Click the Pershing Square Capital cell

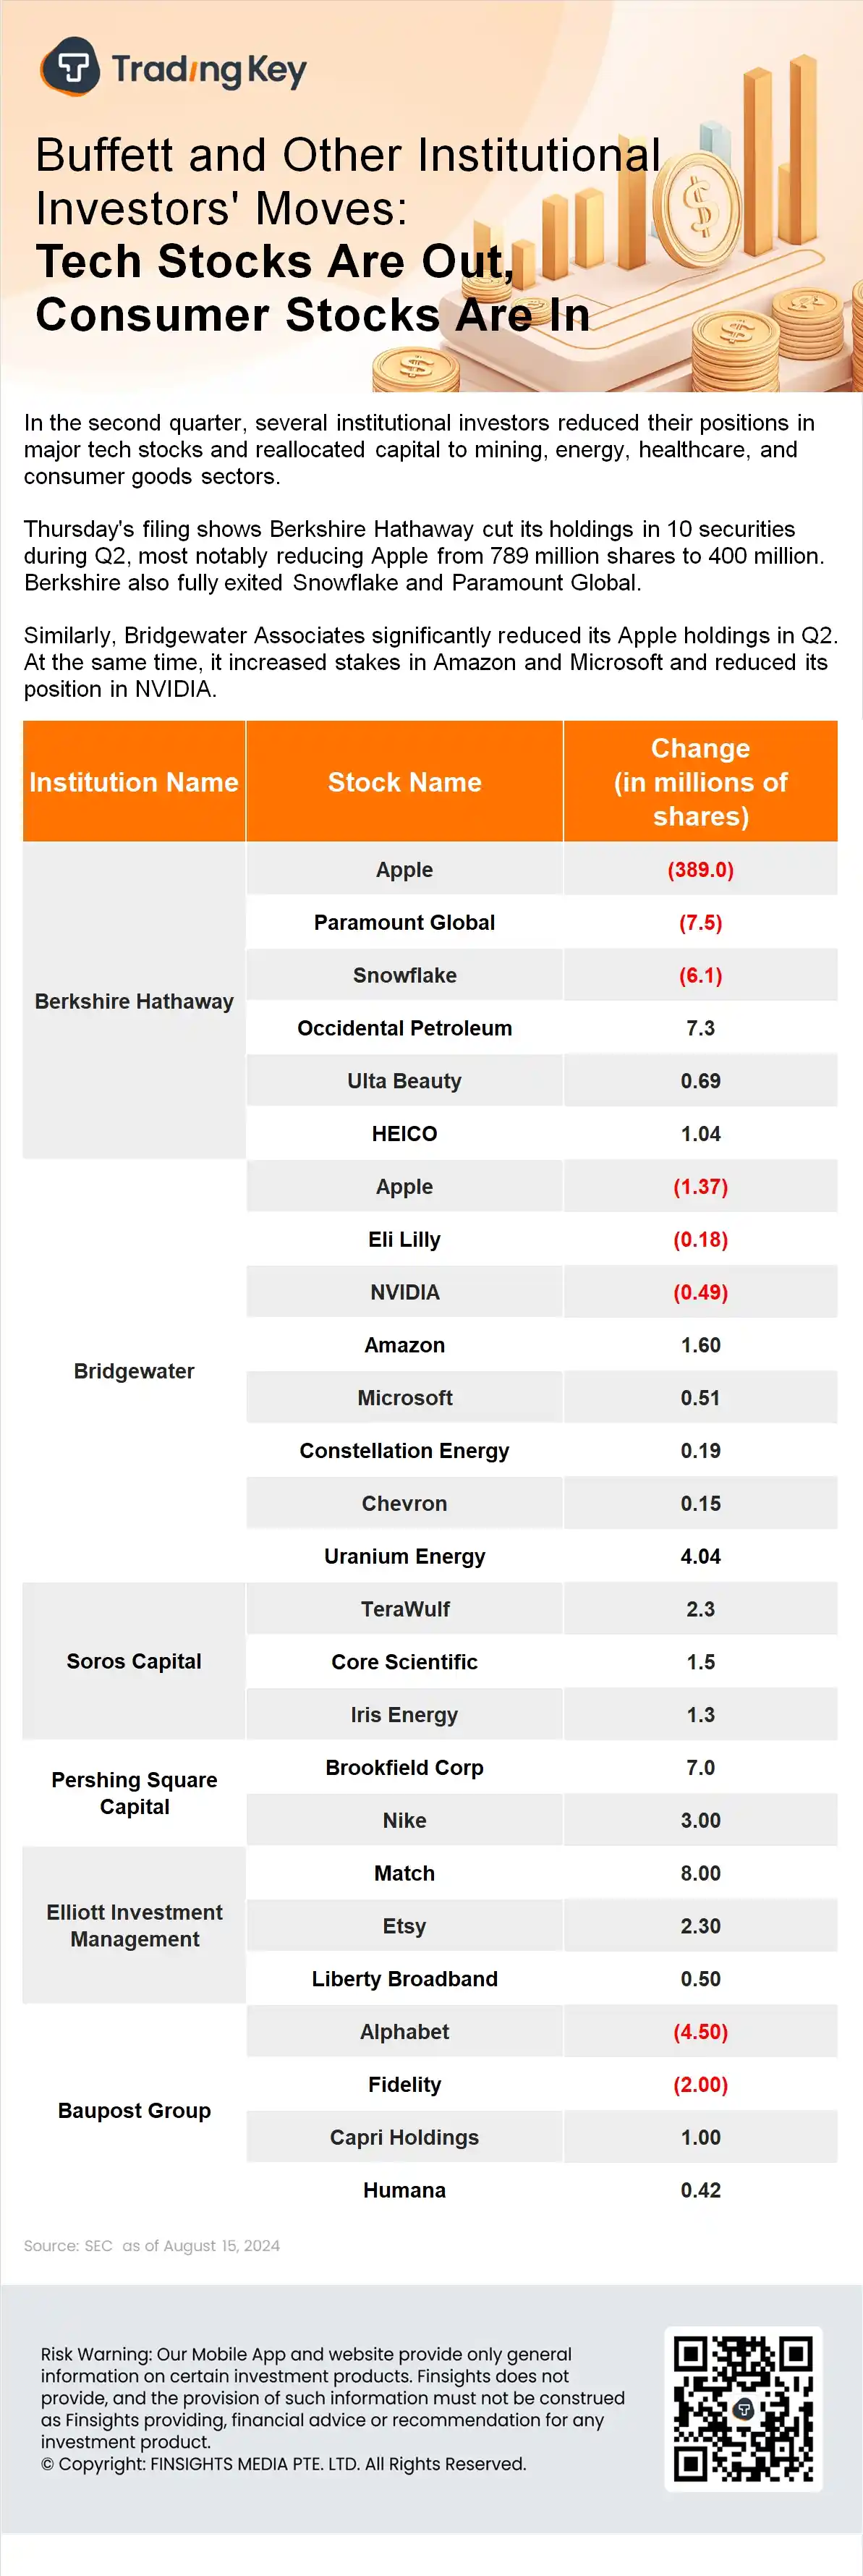tap(134, 1793)
